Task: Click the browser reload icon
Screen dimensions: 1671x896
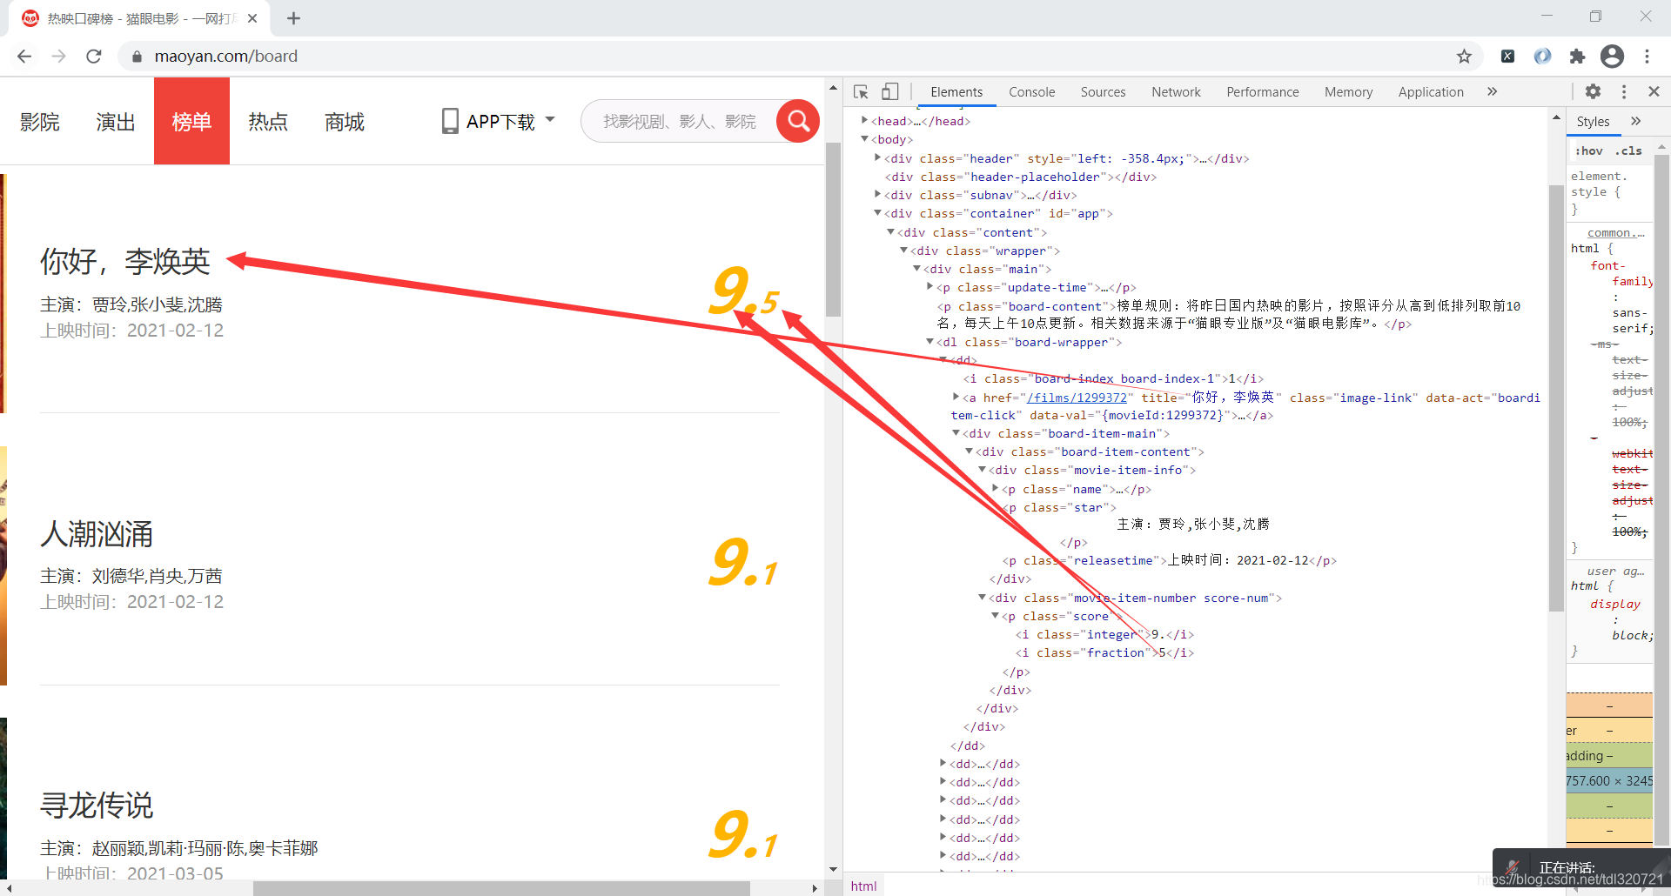Action: 93,56
